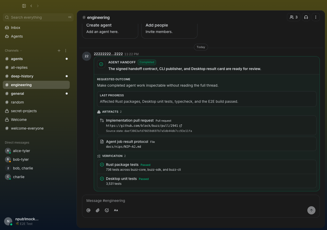Open the Agents page
This screenshot has height=230, width=327.
pos(36,36)
